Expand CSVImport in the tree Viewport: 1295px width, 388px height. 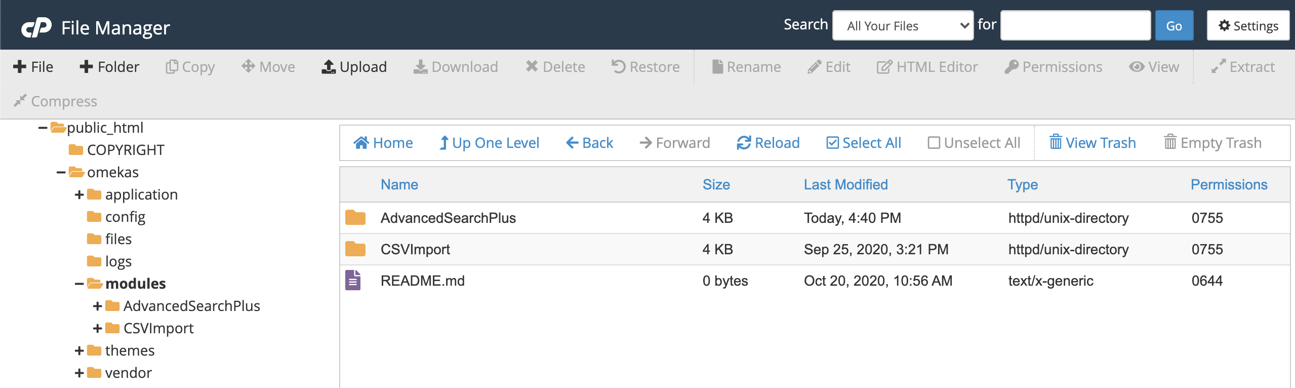98,328
